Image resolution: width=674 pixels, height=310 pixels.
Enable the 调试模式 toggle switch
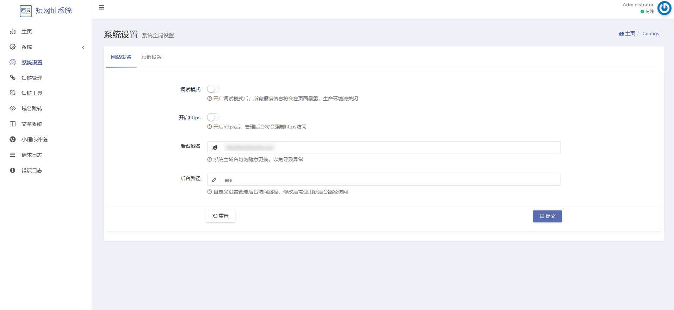coord(213,89)
